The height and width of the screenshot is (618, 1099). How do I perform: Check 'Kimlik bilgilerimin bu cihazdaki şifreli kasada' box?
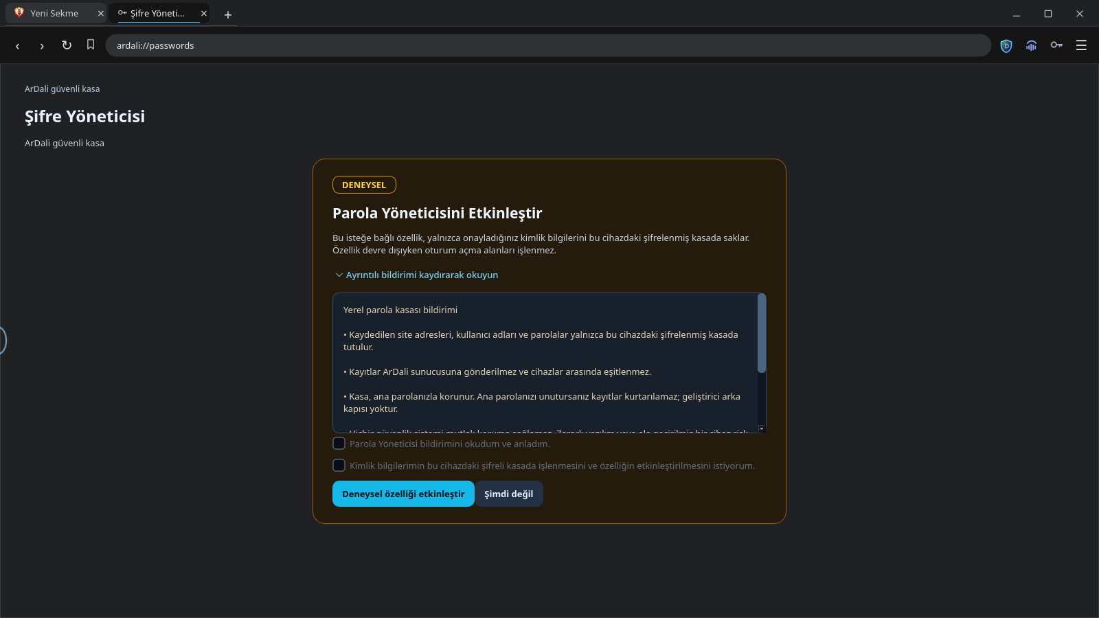coord(339,466)
